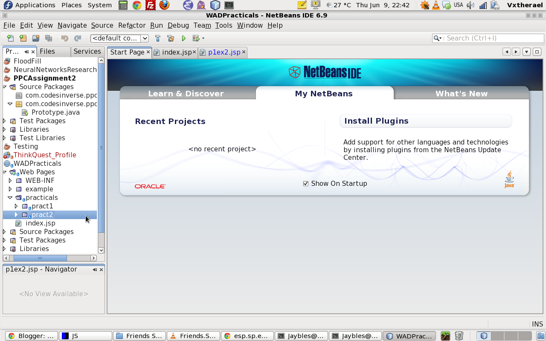Switch to the JS taskbar window

coord(85,336)
